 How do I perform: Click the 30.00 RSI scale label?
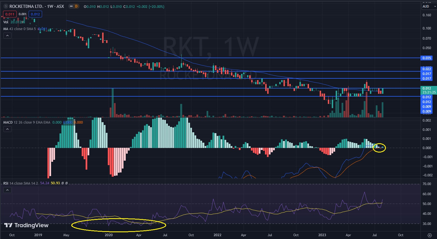click(427, 224)
